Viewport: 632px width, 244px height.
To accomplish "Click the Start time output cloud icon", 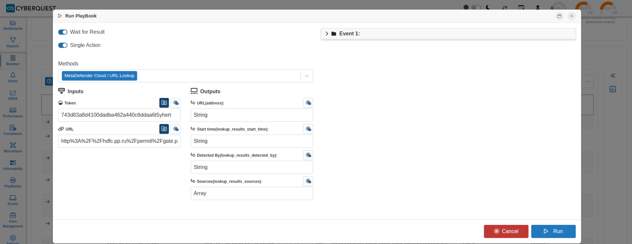I will point(308,129).
